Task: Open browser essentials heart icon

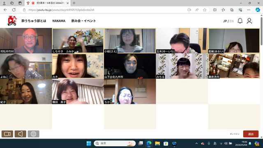Action: [x=240, y=10]
